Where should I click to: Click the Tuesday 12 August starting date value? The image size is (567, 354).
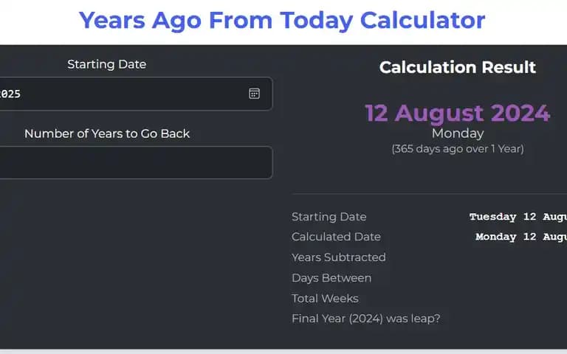click(x=518, y=217)
